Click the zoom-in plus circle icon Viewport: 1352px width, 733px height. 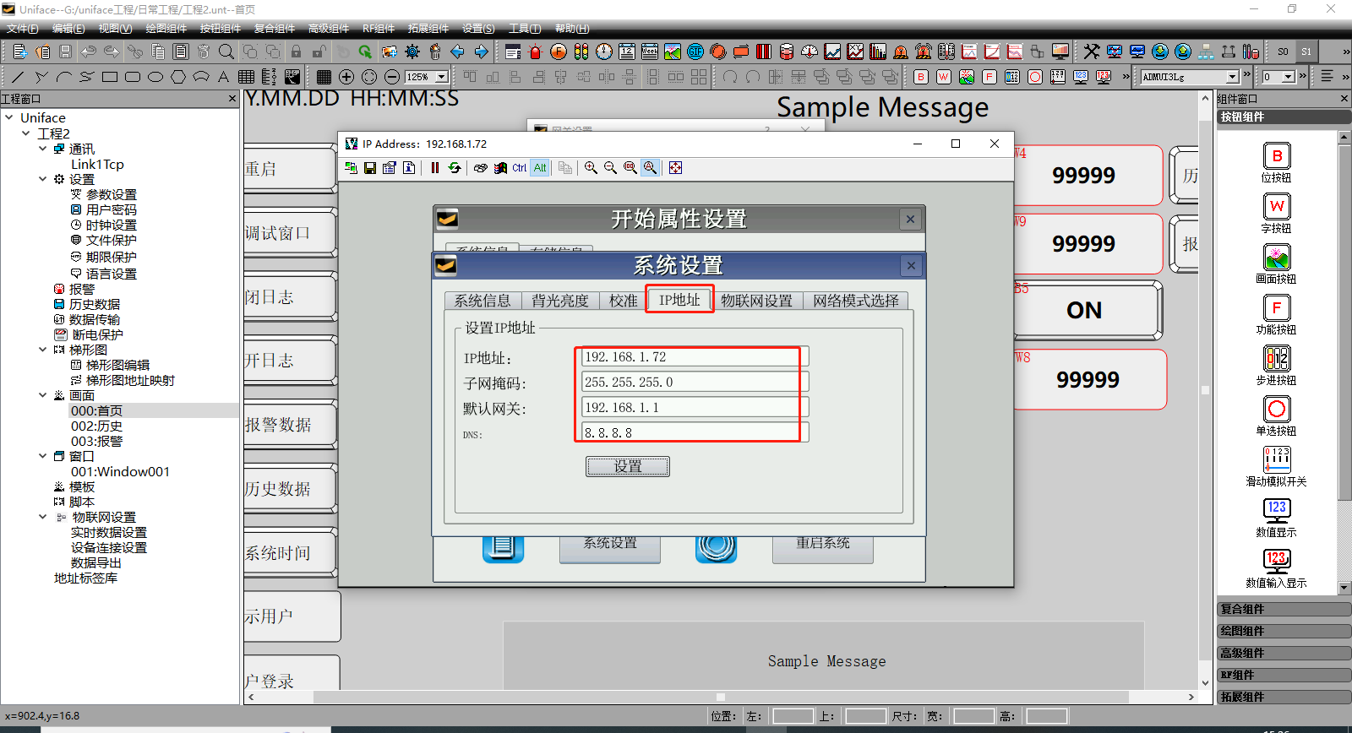coord(346,77)
